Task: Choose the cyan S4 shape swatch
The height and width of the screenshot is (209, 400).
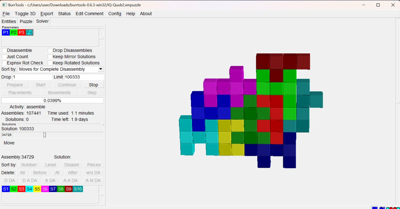Action: pyautogui.click(x=30, y=189)
